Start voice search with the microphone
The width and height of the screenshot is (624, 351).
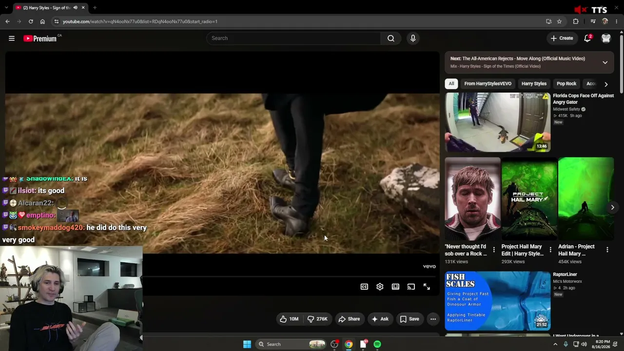click(x=413, y=39)
